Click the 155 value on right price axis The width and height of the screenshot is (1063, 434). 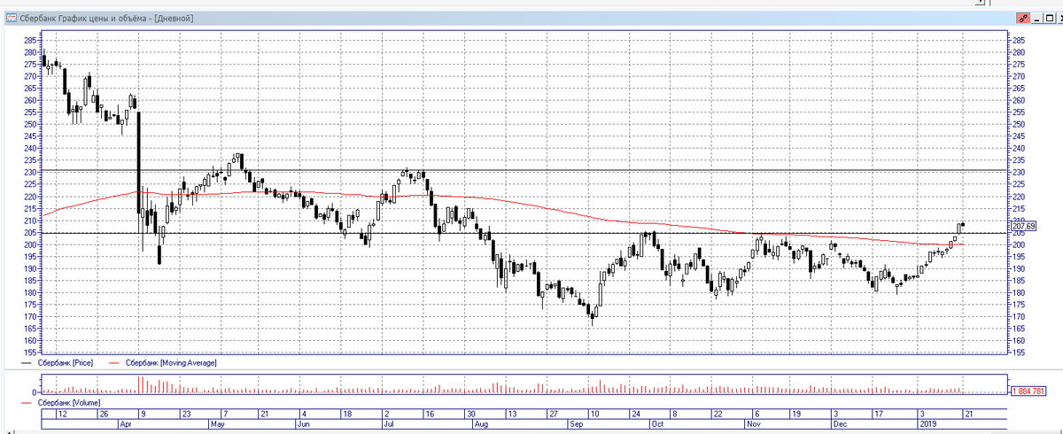tap(1018, 353)
